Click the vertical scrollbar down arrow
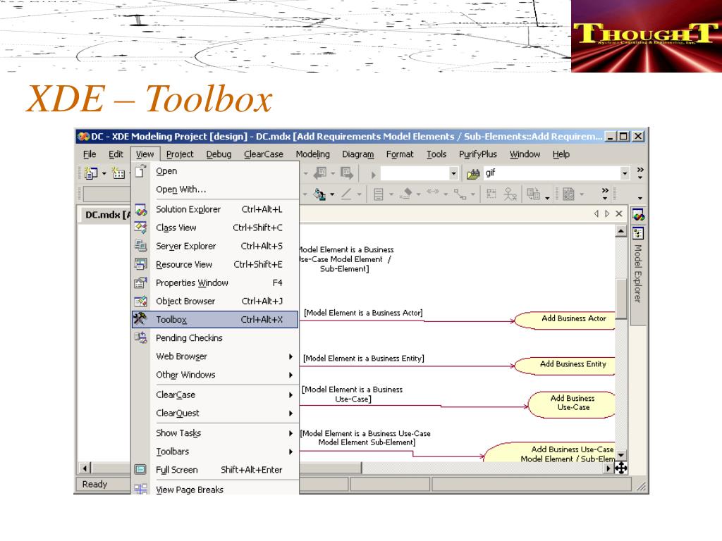This screenshot has height=541, width=722. pos(620,456)
